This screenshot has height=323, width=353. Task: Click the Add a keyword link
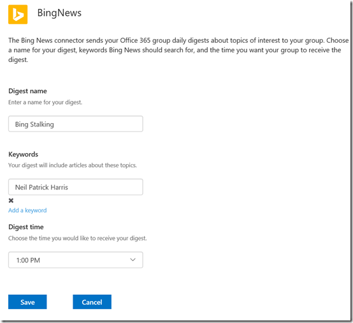[27, 210]
